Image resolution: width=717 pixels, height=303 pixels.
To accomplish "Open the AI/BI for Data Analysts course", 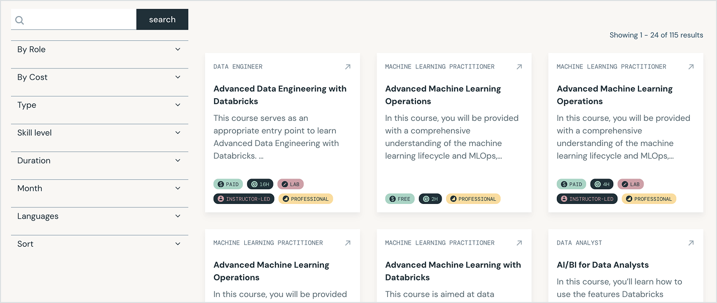I will click(602, 265).
